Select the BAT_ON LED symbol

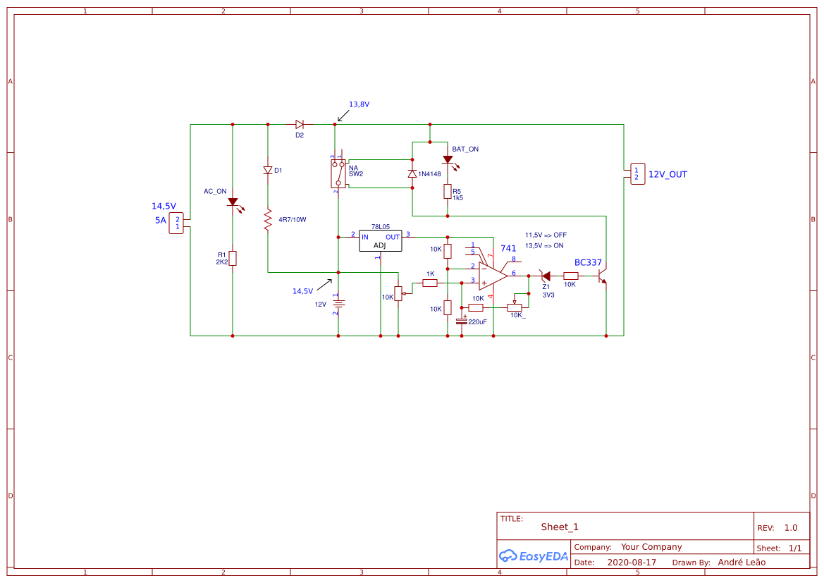click(x=447, y=160)
